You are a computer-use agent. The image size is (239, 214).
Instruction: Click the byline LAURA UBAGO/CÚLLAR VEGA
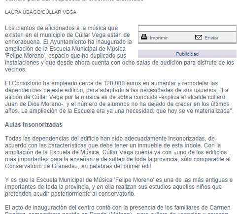(x=41, y=12)
